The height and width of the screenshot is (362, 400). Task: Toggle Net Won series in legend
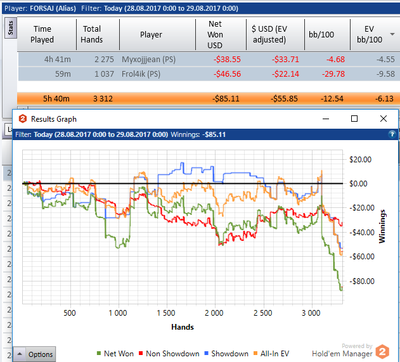[x=115, y=354]
